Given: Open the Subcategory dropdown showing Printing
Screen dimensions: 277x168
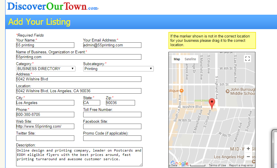Looking at the screenshot, I should point(118,69).
